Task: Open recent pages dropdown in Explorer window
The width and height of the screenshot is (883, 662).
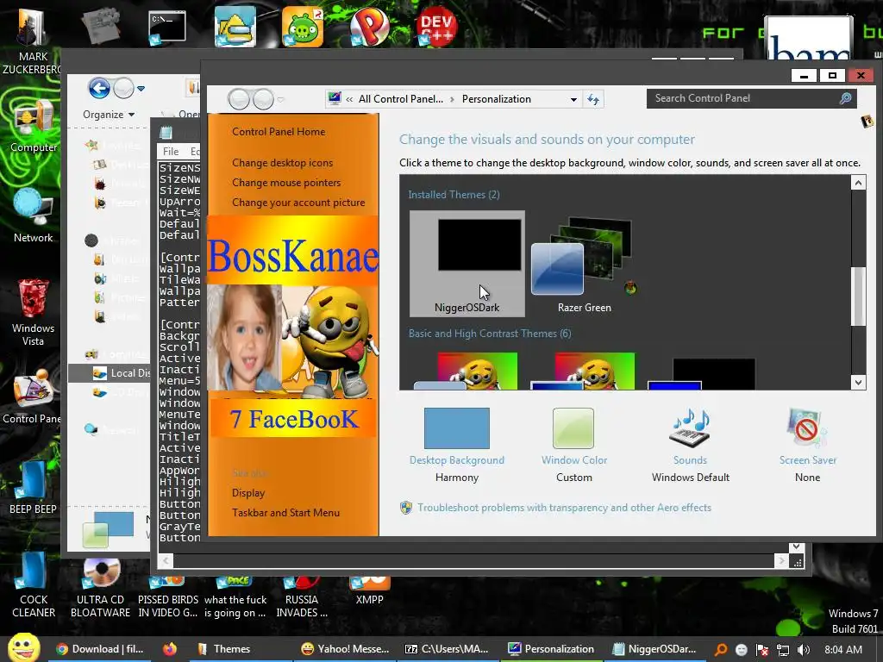Action: [141, 89]
